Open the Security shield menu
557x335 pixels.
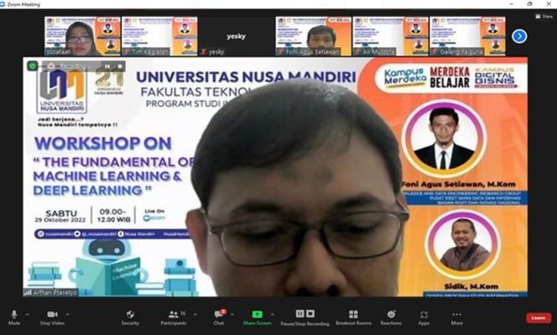(x=130, y=317)
